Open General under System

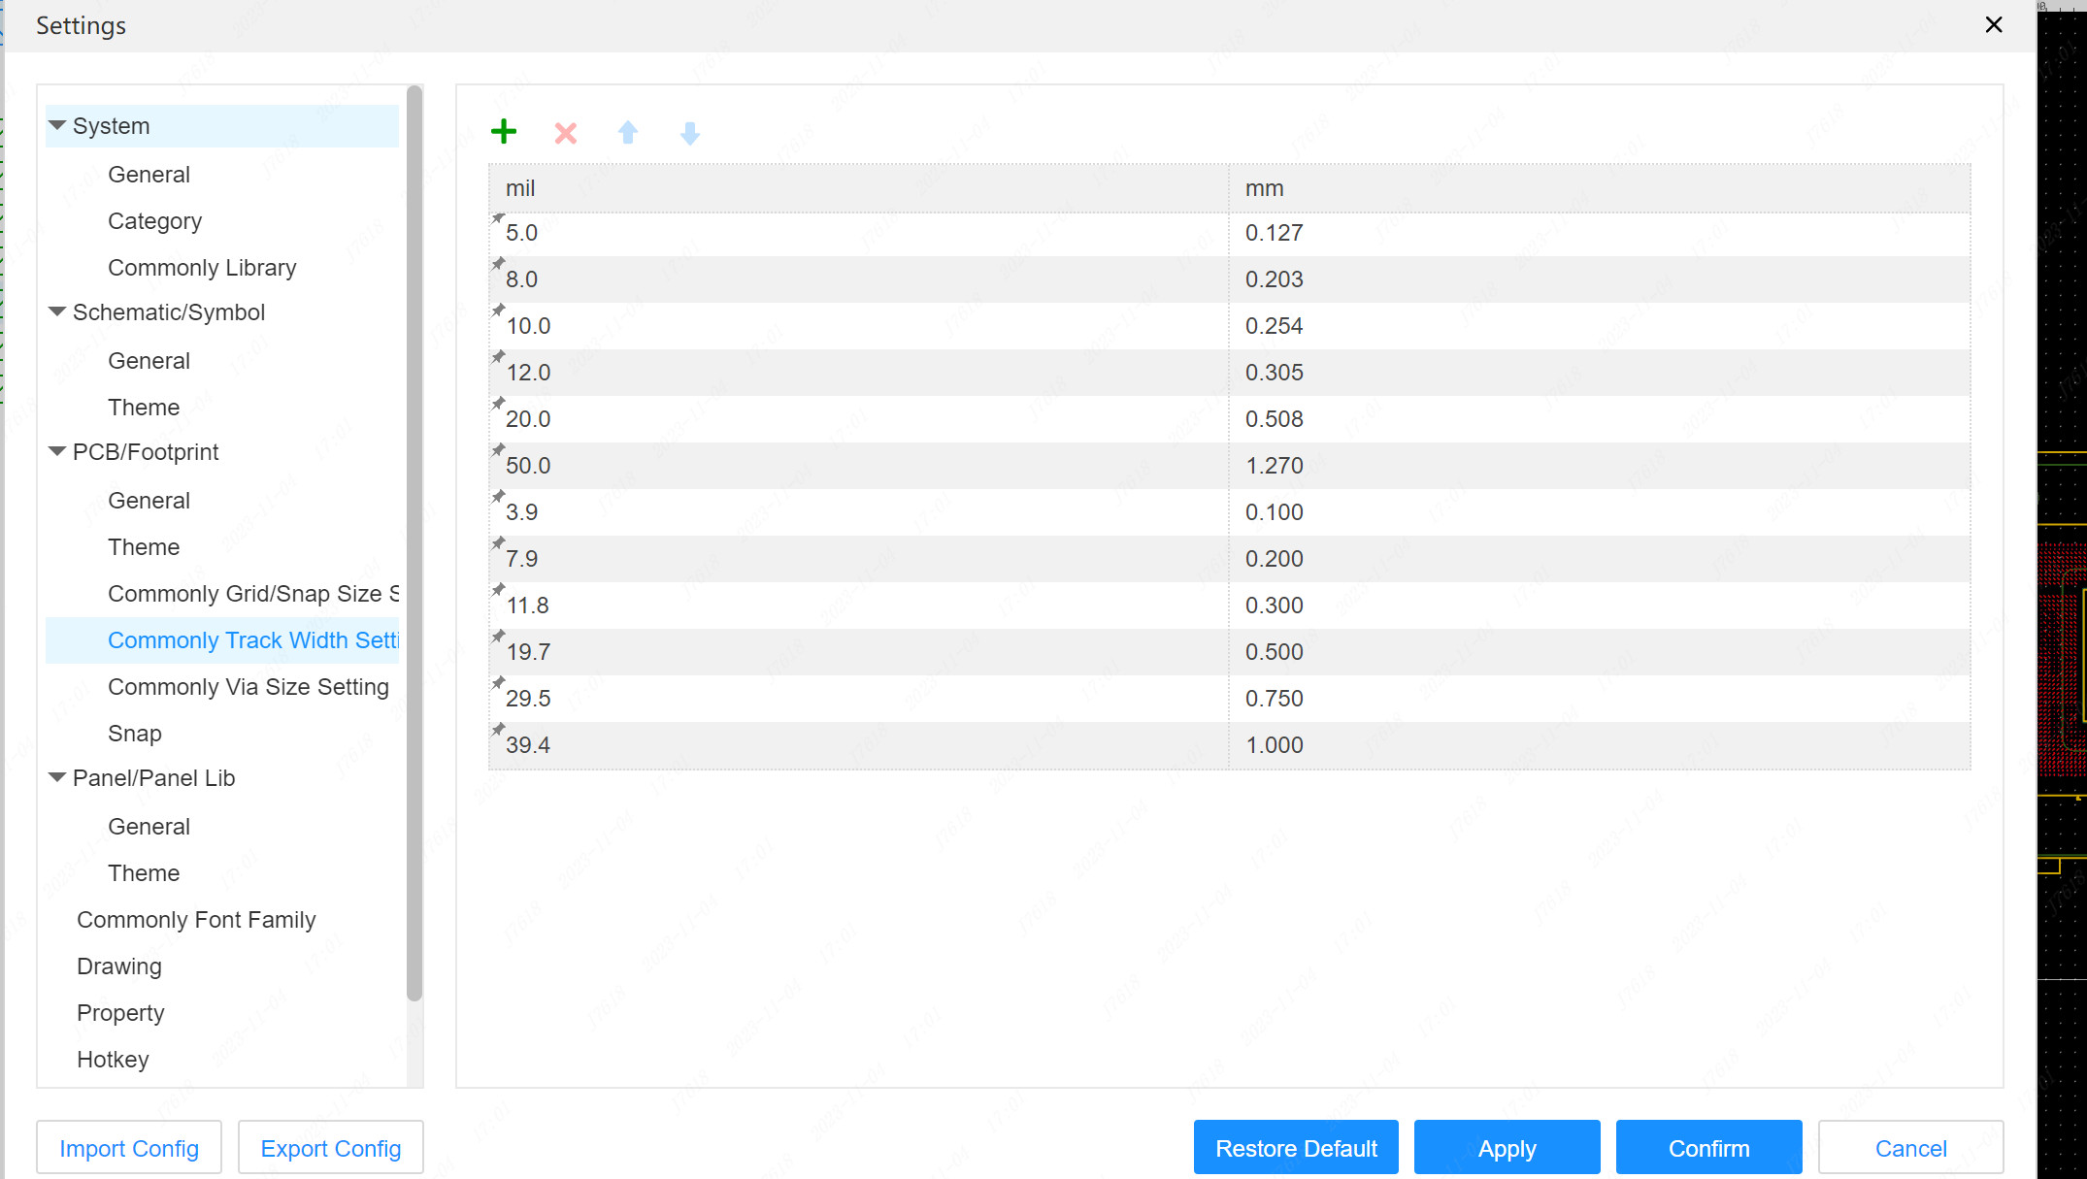tap(149, 175)
